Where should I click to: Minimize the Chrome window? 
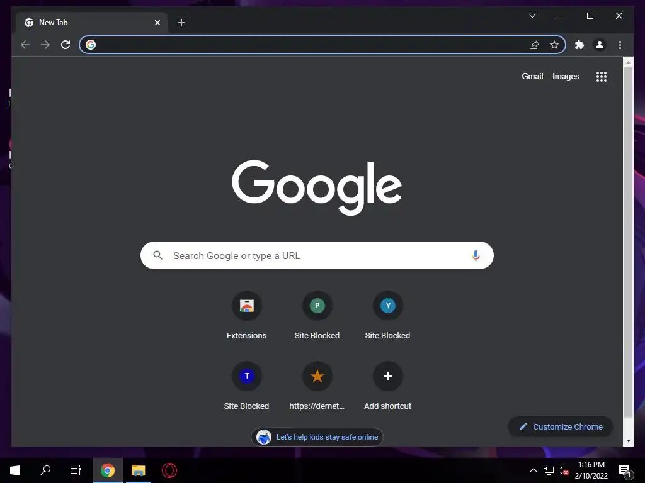(561, 16)
